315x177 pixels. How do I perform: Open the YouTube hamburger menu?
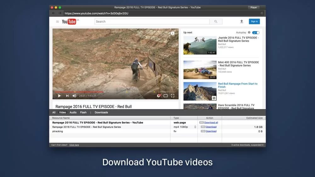[57, 21]
